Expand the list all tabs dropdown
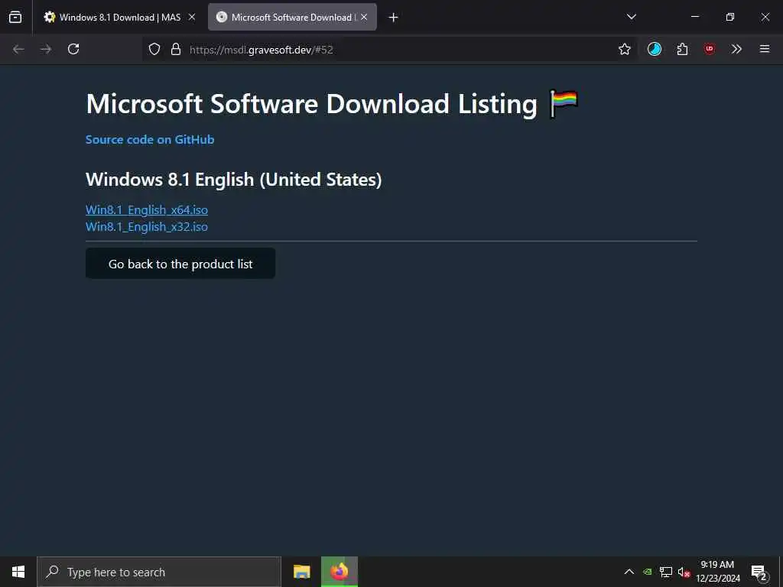This screenshot has height=587, width=783. tap(631, 17)
